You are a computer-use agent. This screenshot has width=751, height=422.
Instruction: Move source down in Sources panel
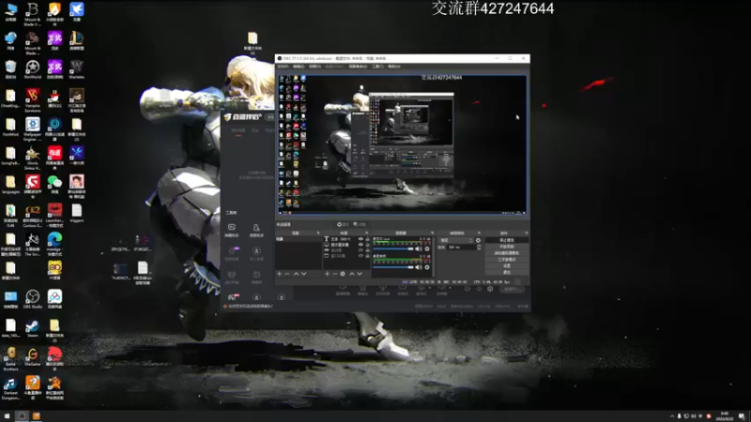coord(360,274)
